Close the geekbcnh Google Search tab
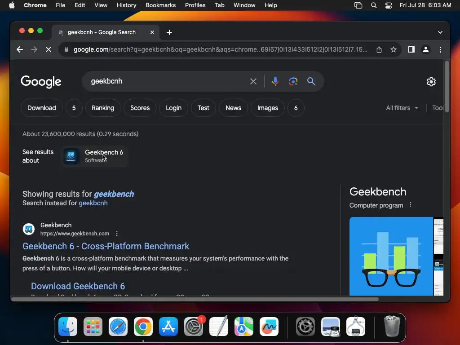 pyautogui.click(x=152, y=32)
